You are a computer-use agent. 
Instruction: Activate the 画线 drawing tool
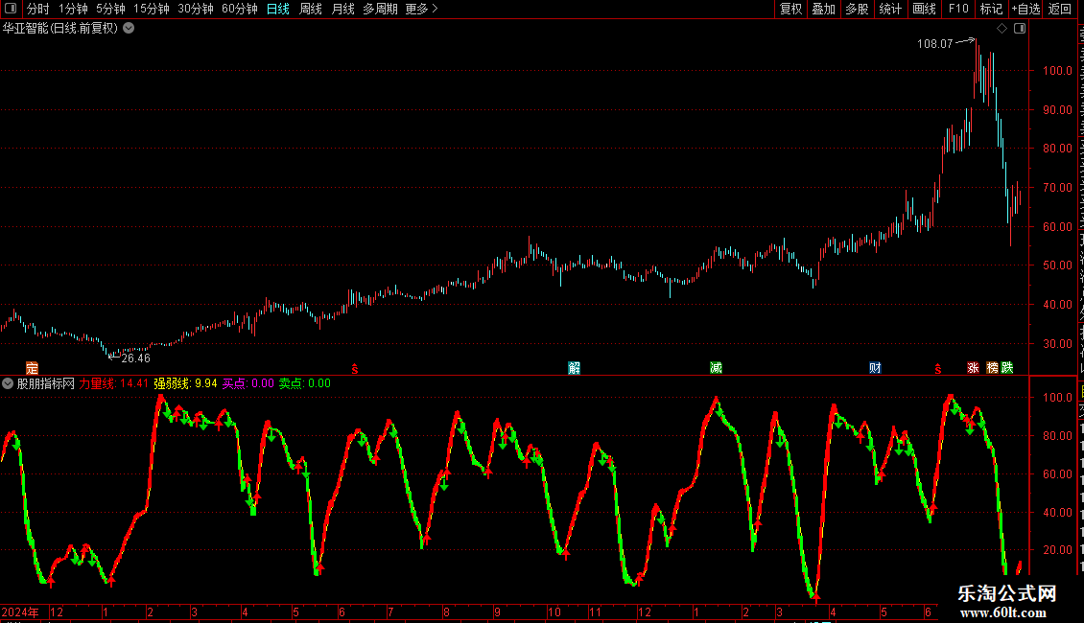tap(924, 9)
